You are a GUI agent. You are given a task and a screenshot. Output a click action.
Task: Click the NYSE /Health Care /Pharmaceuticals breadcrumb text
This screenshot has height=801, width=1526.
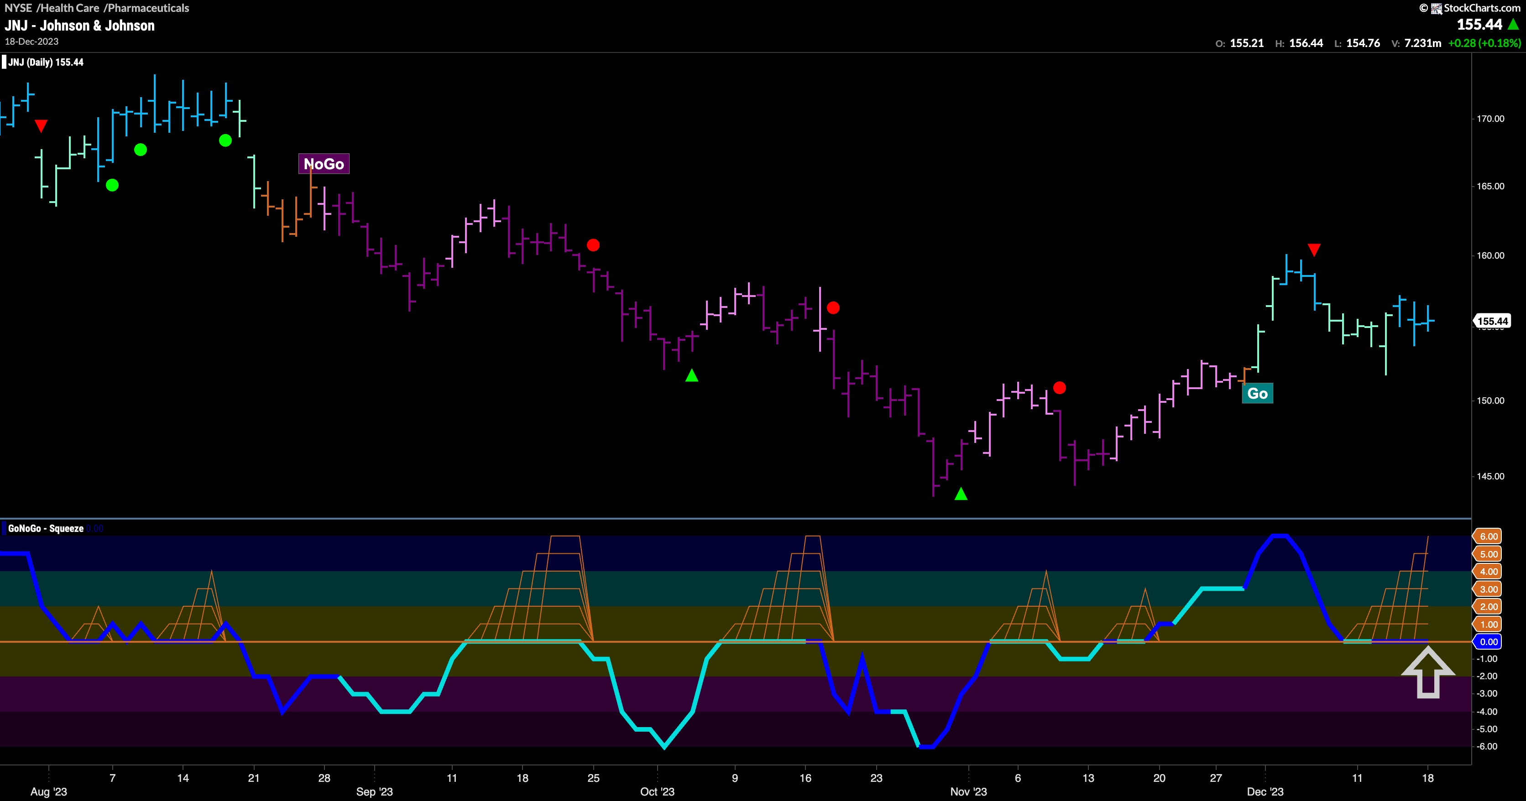97,8
